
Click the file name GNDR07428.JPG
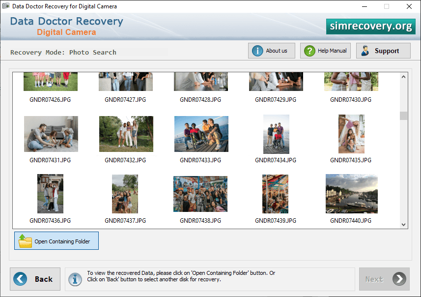click(x=200, y=100)
